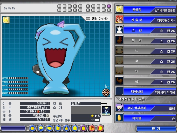Image resolution: width=177 pixels, height=133 pixels.
Task: Click the DEF stat gauge
Action: 18,93
